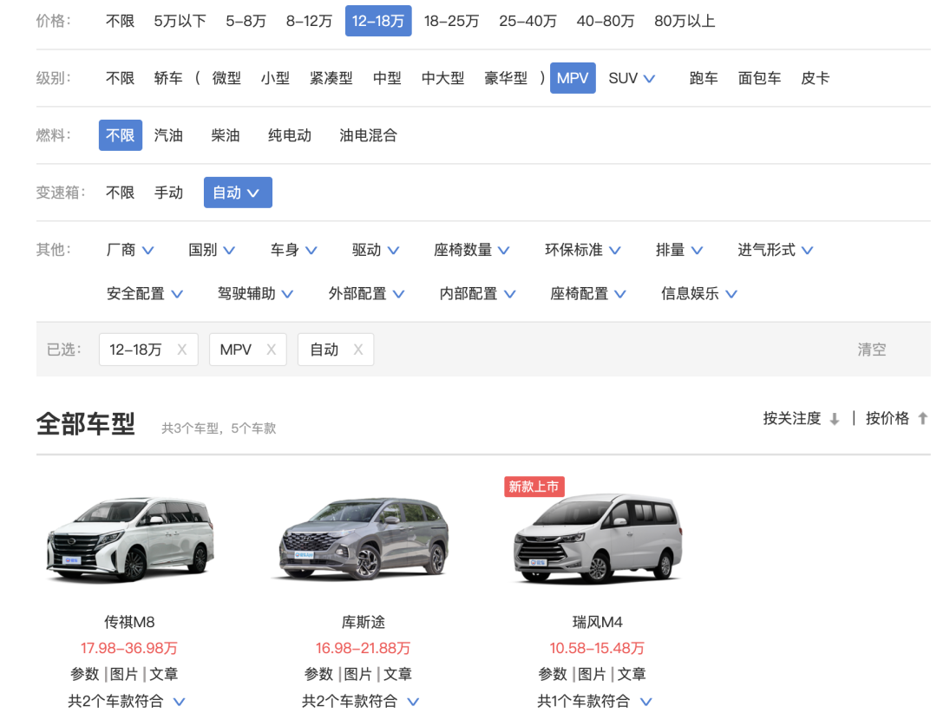Expand 共2个车款符合 under 传祺M8
The image size is (937, 726).
(x=126, y=701)
